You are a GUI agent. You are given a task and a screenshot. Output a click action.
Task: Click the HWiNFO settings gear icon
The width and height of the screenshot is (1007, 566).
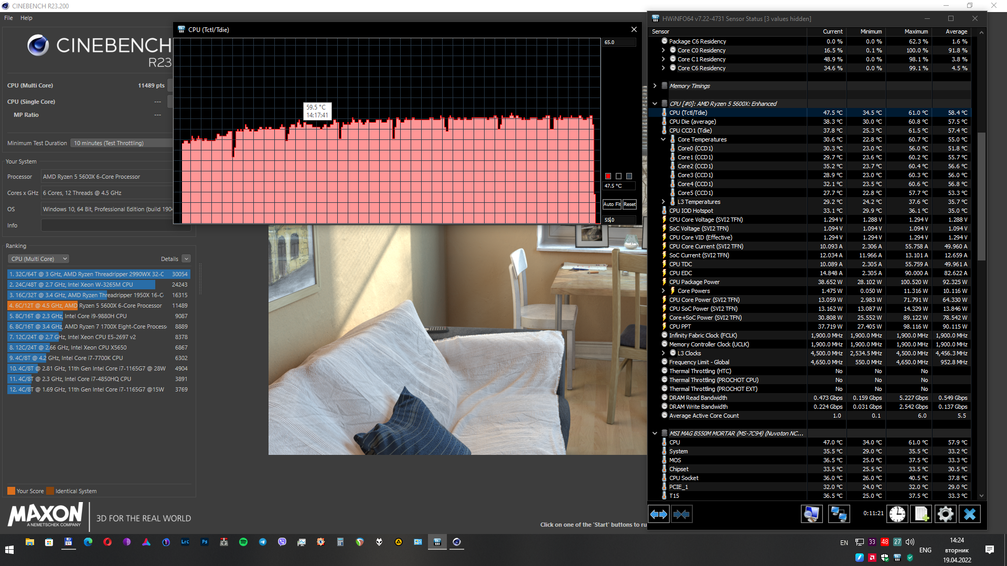coord(945,514)
